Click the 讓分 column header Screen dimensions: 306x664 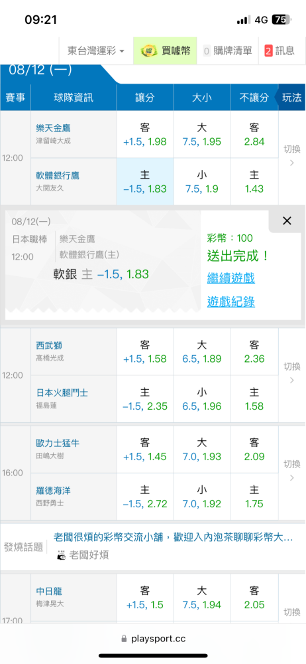coord(145,98)
